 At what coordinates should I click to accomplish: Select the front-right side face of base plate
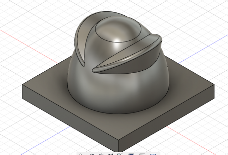(166, 118)
